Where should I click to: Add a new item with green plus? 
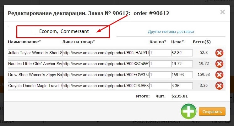pos(188,111)
